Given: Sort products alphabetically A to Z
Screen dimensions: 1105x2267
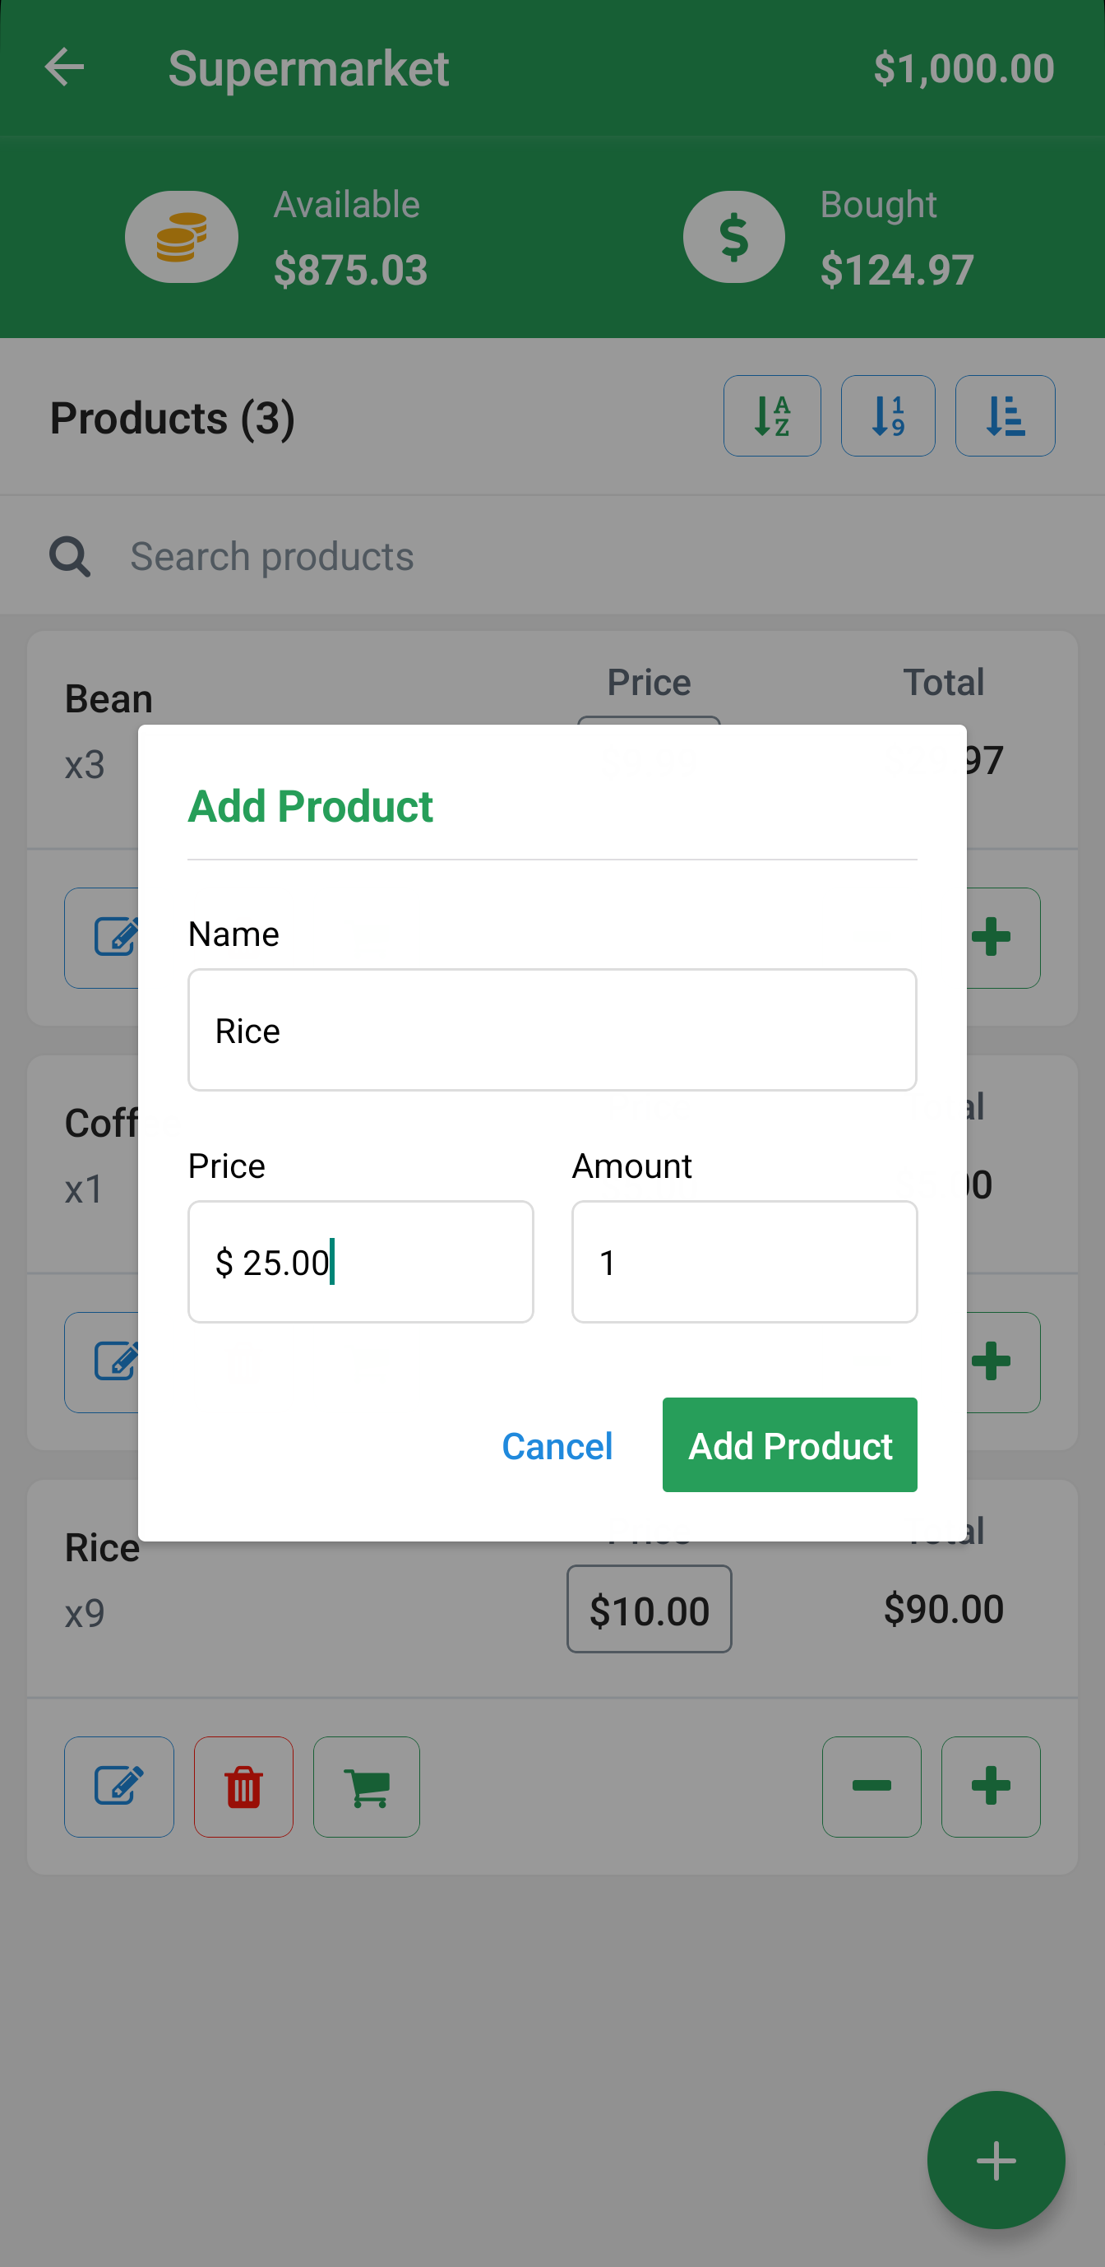Looking at the screenshot, I should click(771, 415).
